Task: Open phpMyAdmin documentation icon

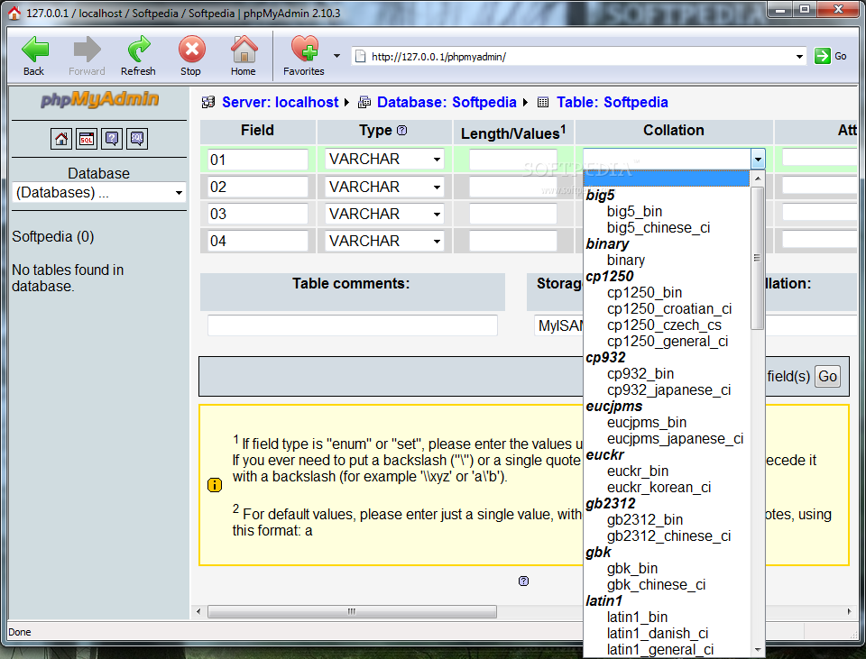Action: [112, 139]
